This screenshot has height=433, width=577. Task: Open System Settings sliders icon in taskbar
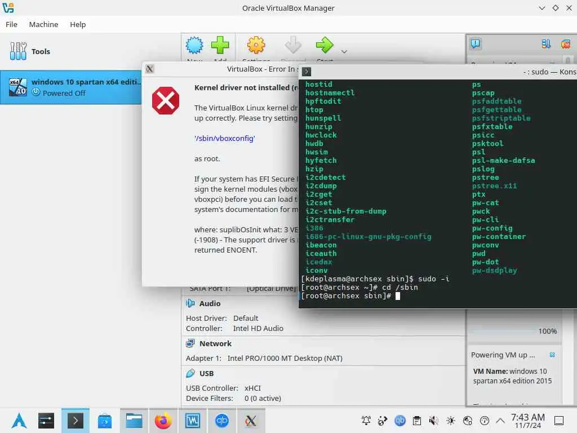pos(46,421)
